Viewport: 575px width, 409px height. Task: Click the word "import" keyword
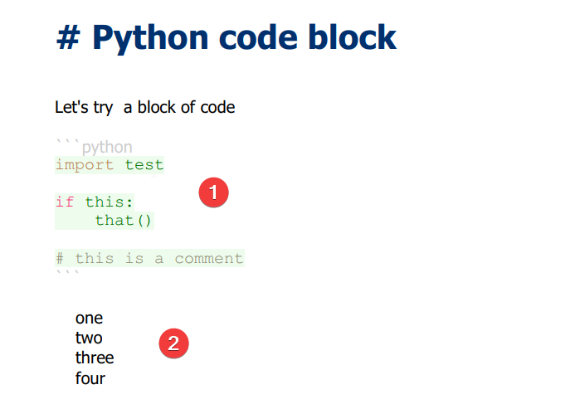pos(85,165)
